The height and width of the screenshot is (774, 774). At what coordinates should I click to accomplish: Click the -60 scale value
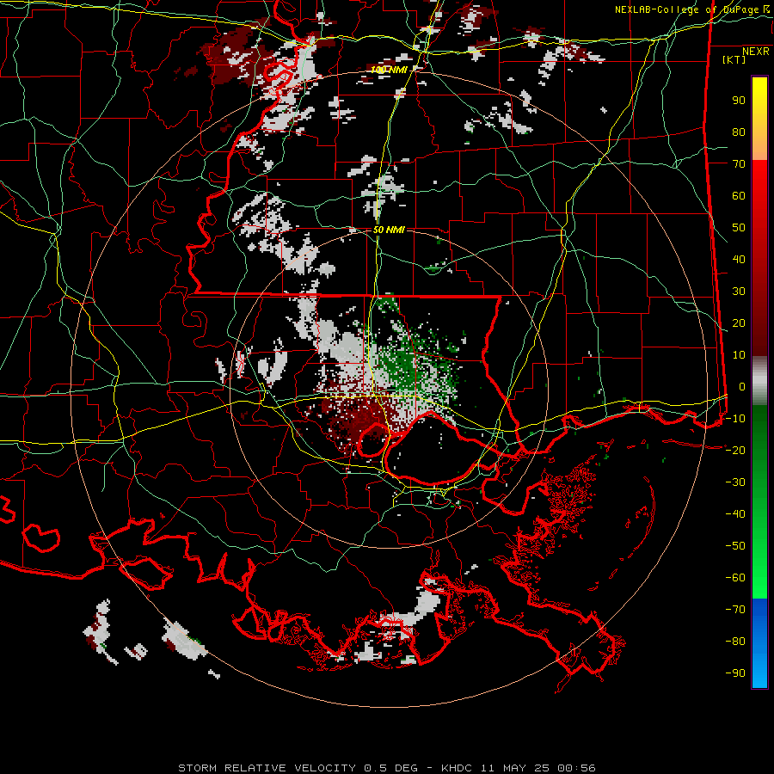[x=735, y=578]
